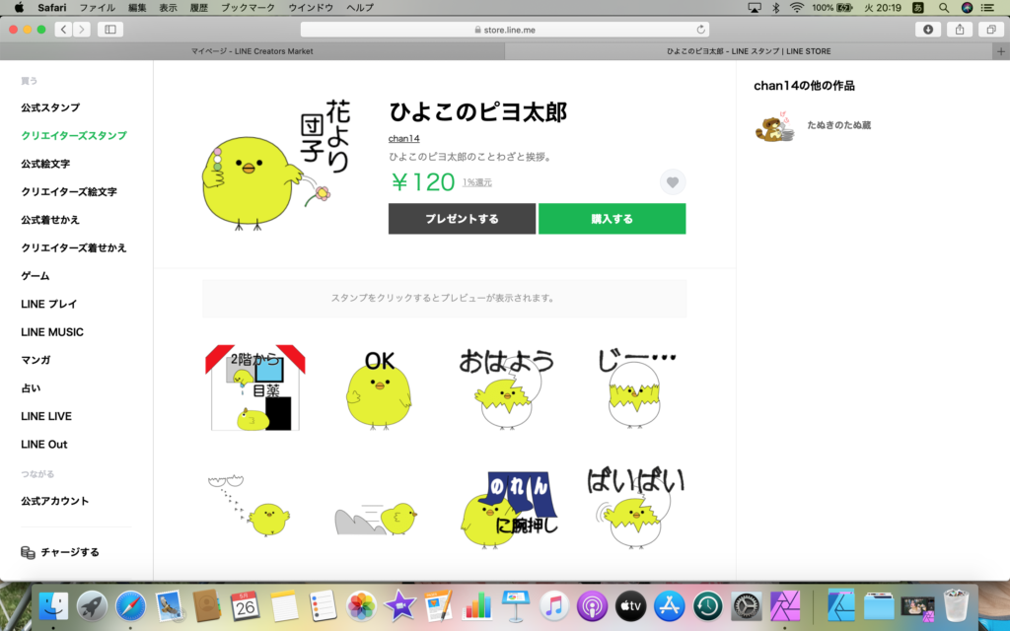Image resolution: width=1010 pixels, height=631 pixels.
Task: Open LINE MUSIC in the sidebar
Action: (x=52, y=332)
